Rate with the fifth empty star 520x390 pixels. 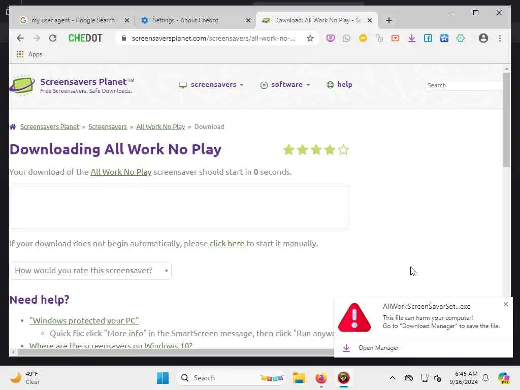344,150
